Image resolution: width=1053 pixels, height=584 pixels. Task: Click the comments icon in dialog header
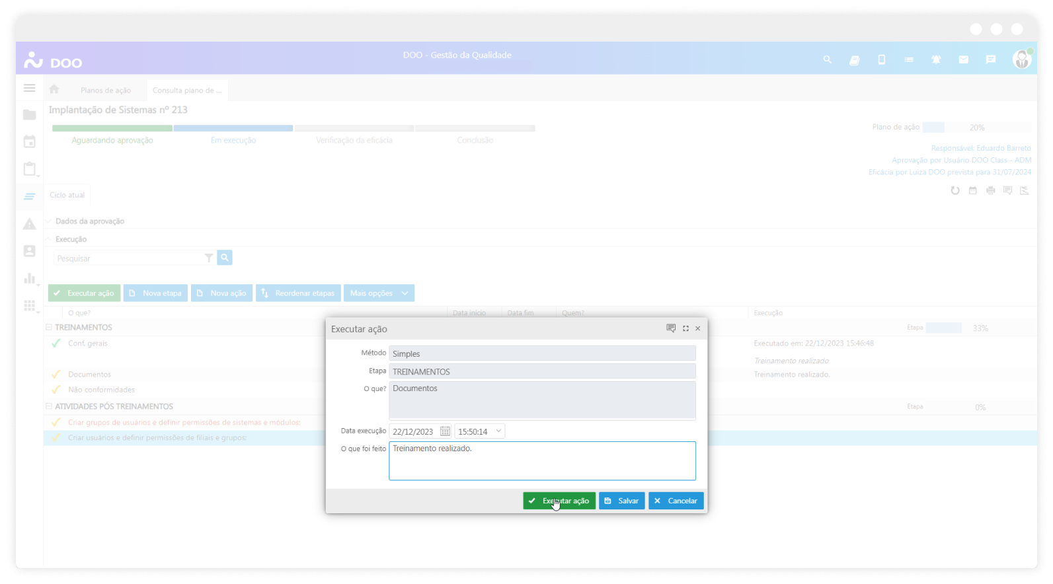(671, 328)
